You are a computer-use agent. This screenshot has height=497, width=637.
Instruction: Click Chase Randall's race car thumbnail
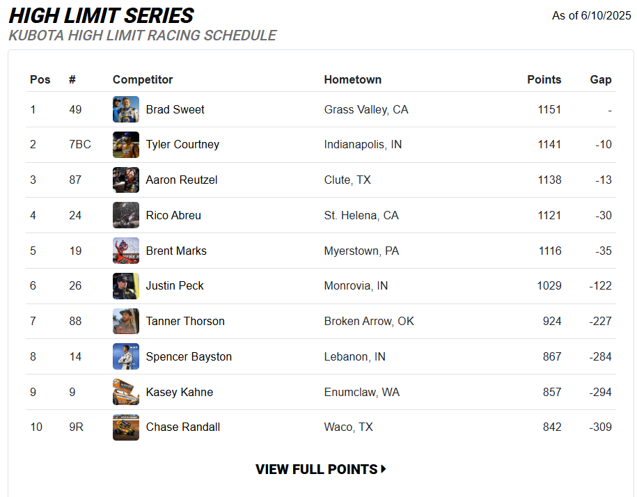(x=126, y=427)
